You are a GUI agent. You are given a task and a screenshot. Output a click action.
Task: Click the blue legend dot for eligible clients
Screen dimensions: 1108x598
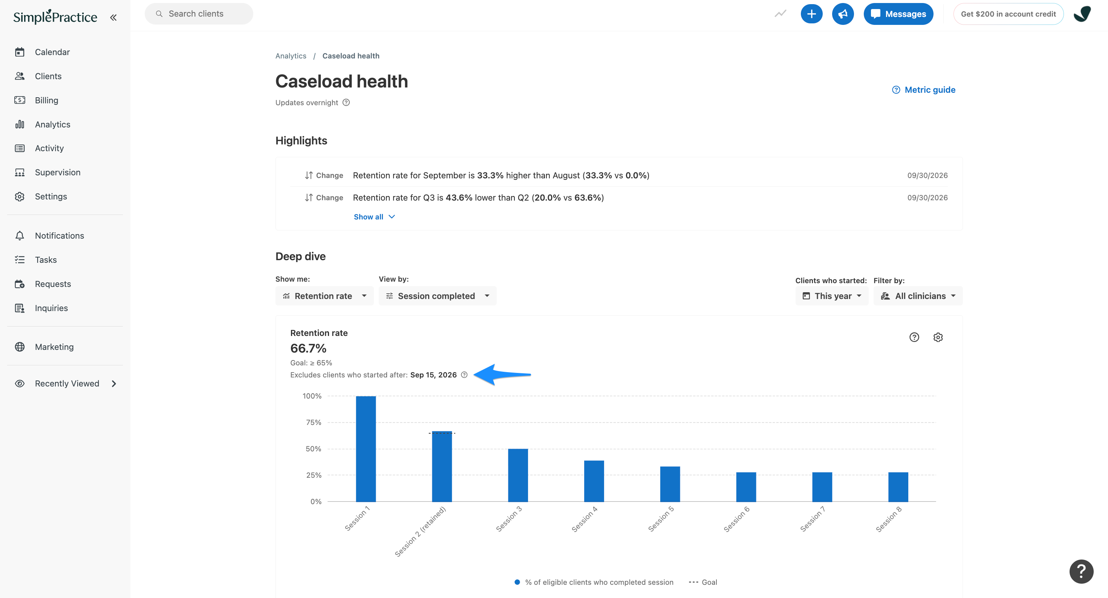pos(517,582)
